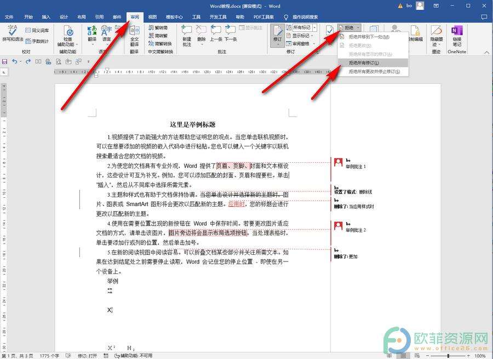Open the customize quick access toolbar dropdown

click(88, 61)
